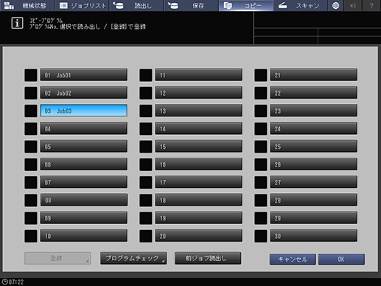This screenshot has height=286, width=381.
Task: Toggle the black lock box beside slot 11
Action: pos(146,75)
